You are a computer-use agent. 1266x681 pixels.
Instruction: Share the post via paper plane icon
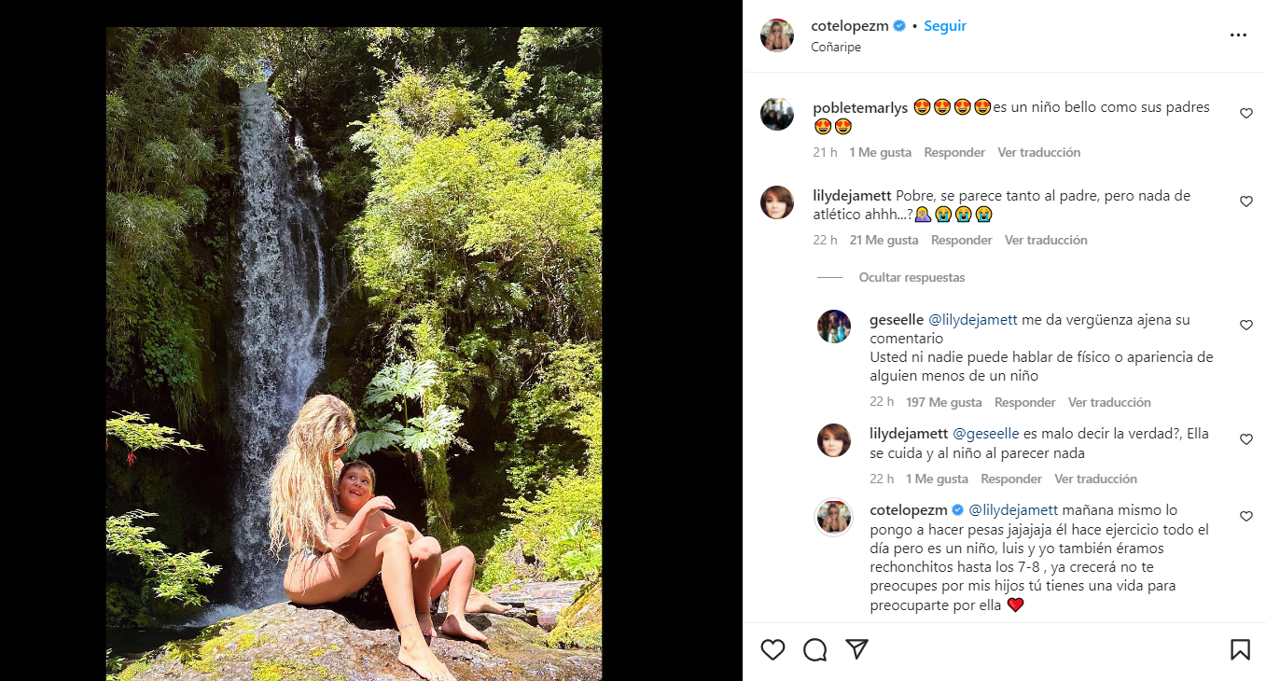(x=856, y=649)
